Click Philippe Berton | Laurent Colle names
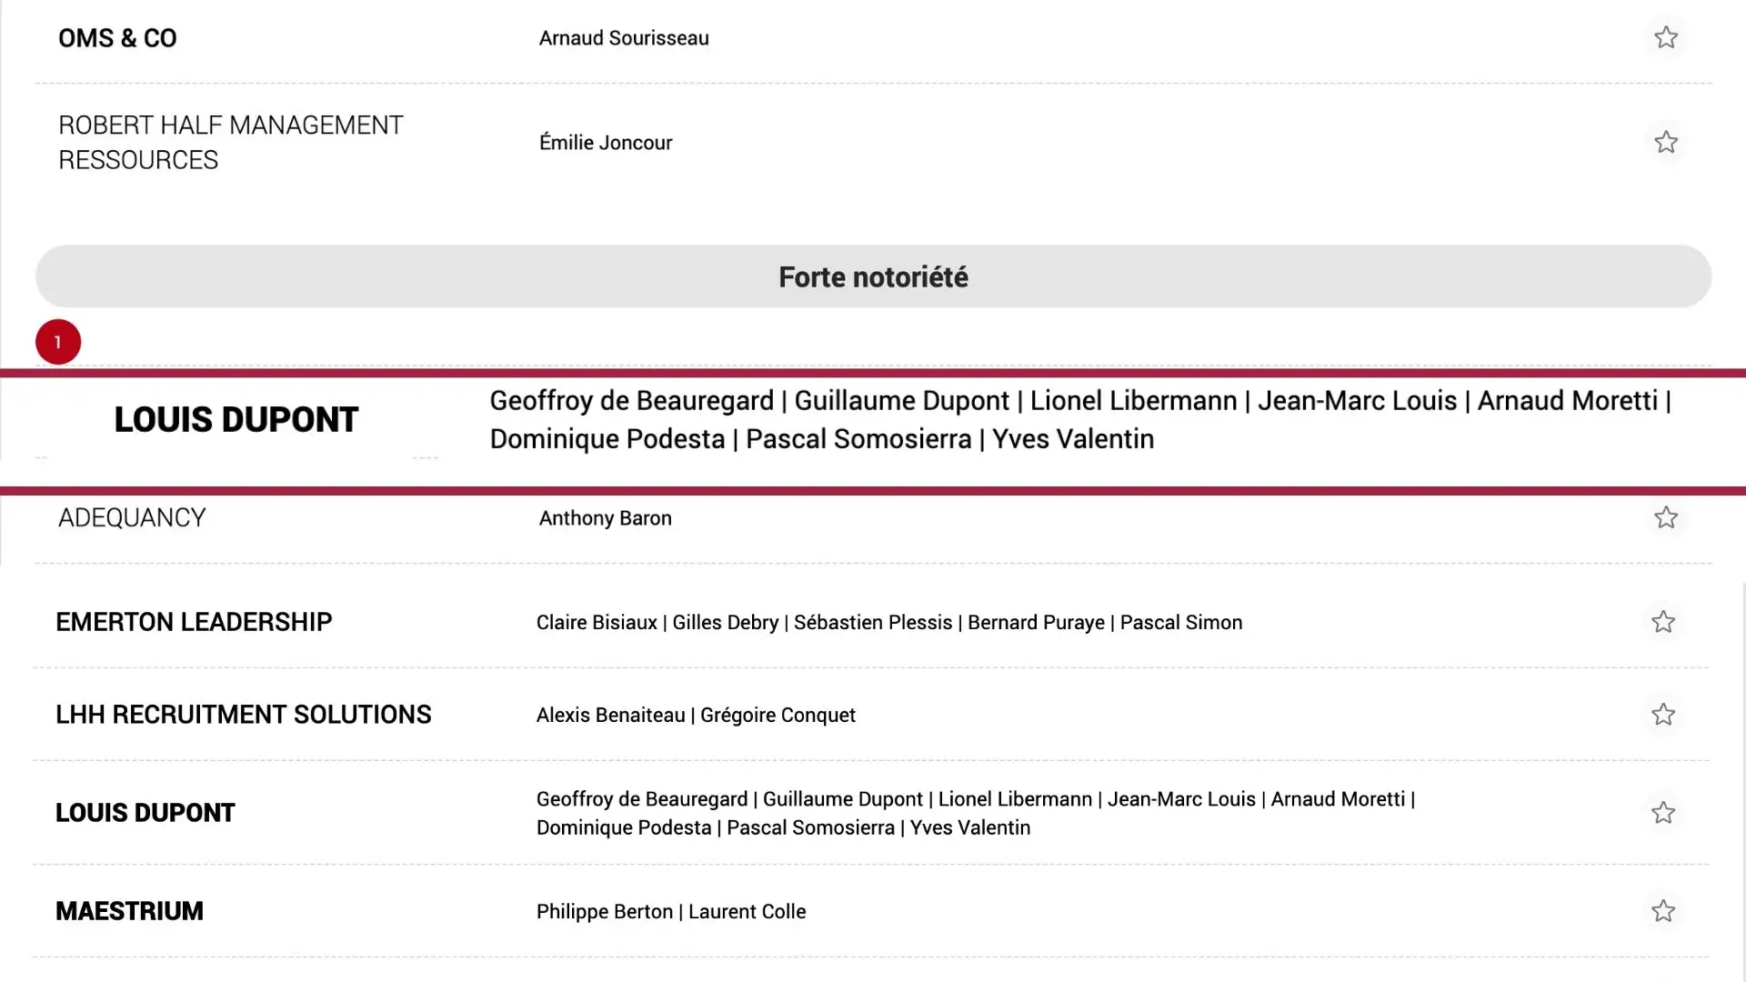The height and width of the screenshot is (982, 1746). coord(671,911)
